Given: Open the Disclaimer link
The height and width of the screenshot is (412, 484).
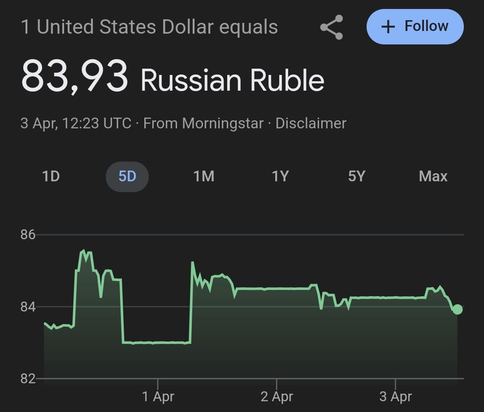Looking at the screenshot, I should [311, 123].
